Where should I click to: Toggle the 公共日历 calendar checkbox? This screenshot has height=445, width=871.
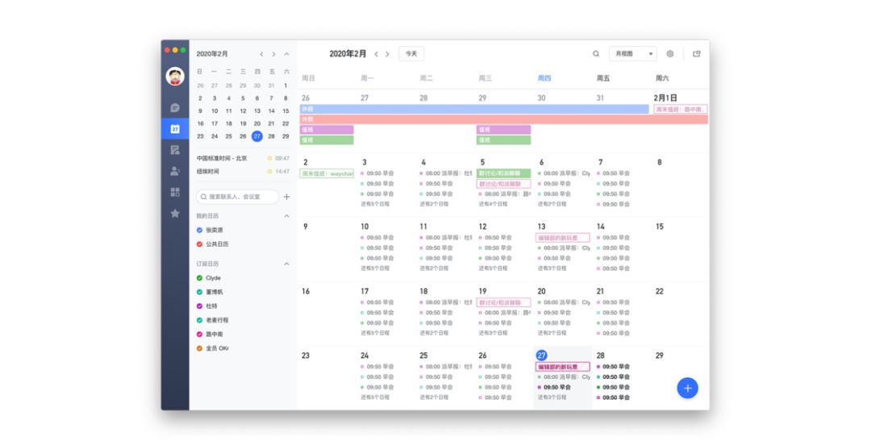pyautogui.click(x=199, y=244)
